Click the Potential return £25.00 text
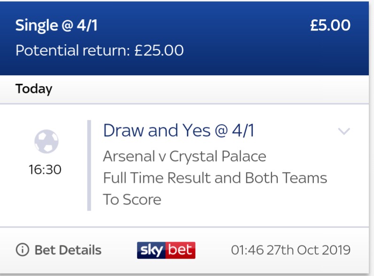 [x=100, y=50]
